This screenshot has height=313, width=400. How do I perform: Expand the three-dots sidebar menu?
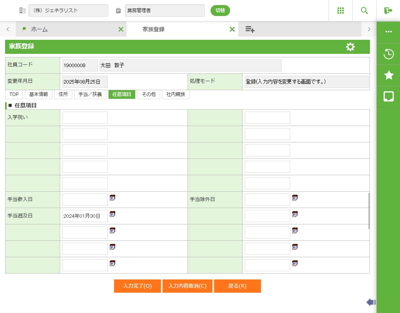coord(388,32)
